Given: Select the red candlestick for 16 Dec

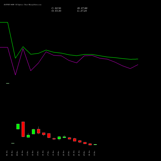Looking at the screenshot, I should tap(44, 134).
